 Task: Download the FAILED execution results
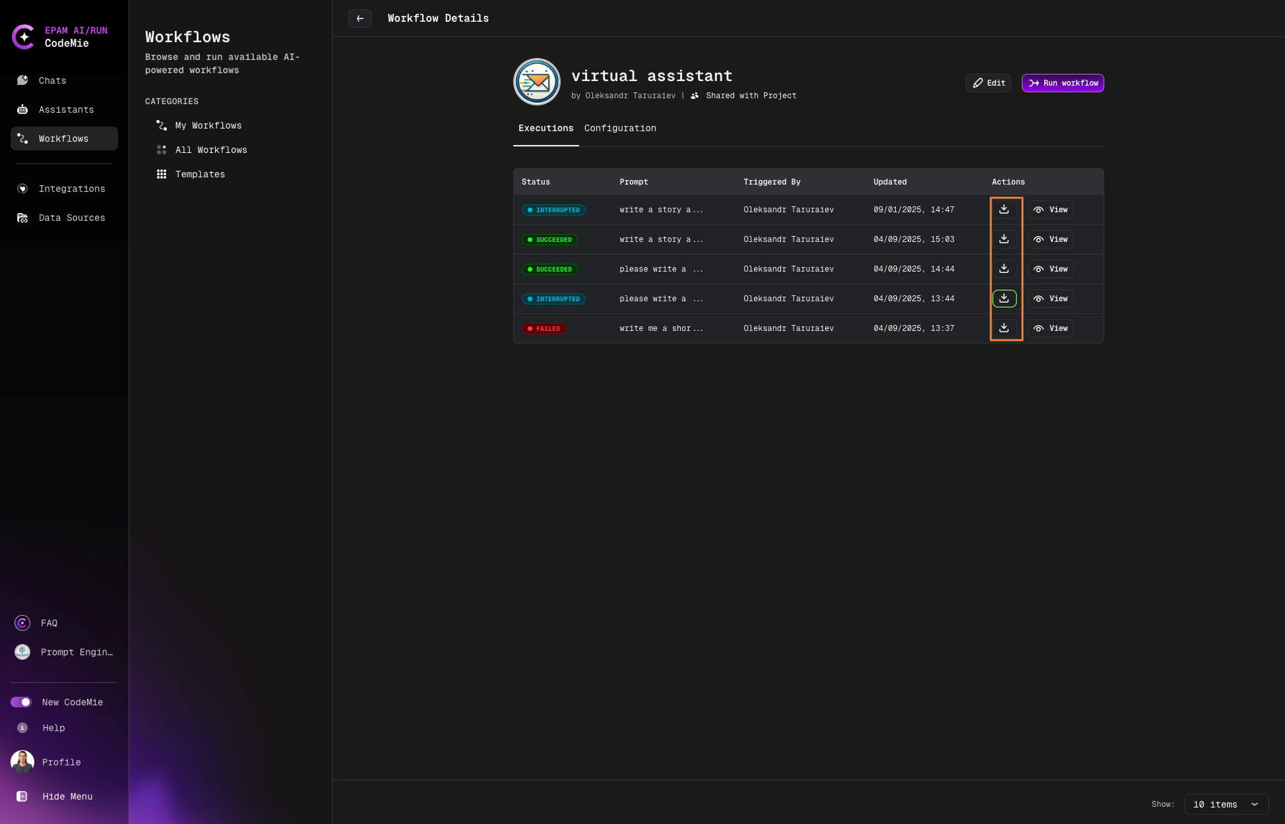pos(1003,328)
